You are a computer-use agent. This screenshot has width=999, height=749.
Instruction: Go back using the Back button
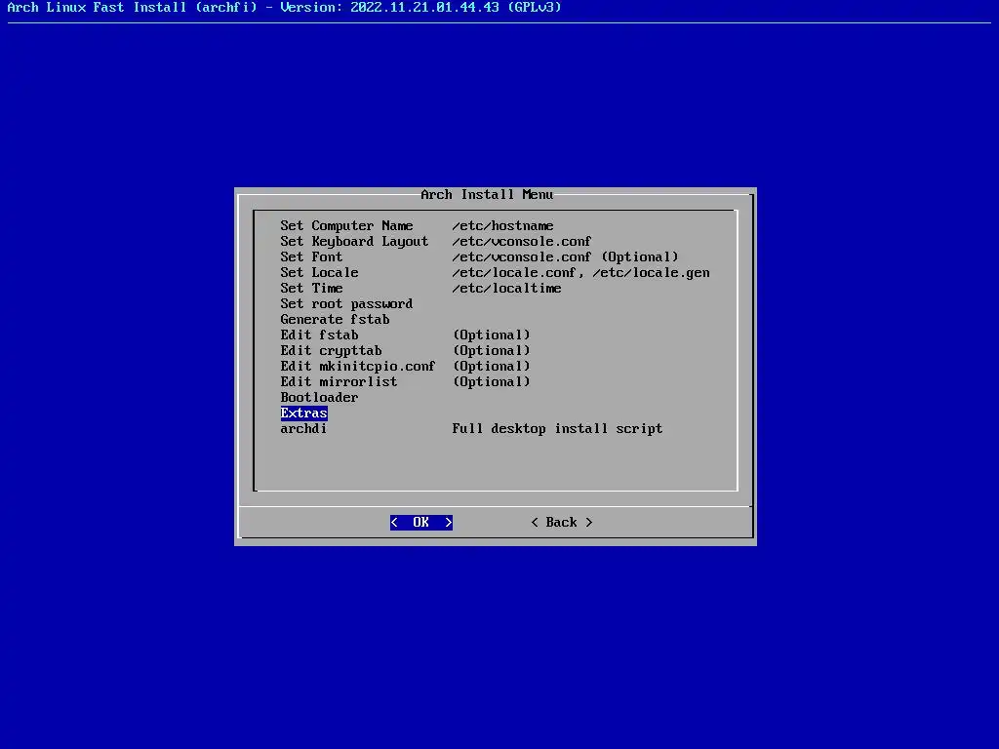[561, 523]
